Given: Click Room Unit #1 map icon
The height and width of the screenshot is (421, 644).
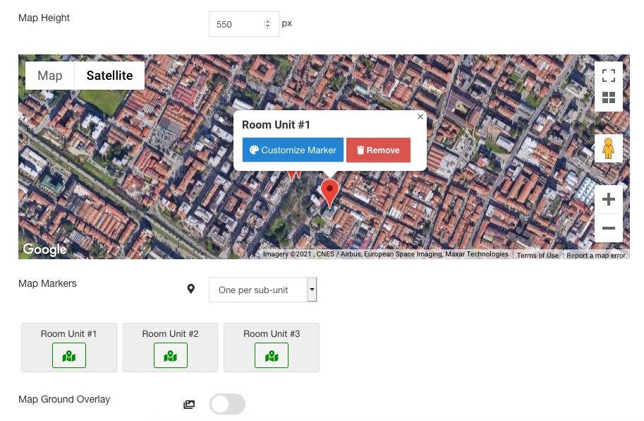Looking at the screenshot, I should [69, 355].
